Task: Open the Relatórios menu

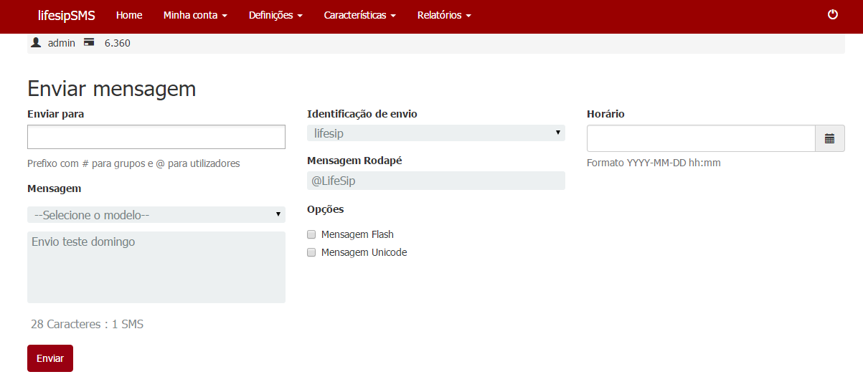Action: click(444, 15)
